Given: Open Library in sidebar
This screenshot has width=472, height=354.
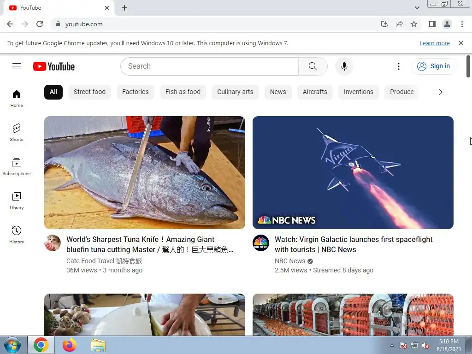Looking at the screenshot, I should [x=17, y=201].
